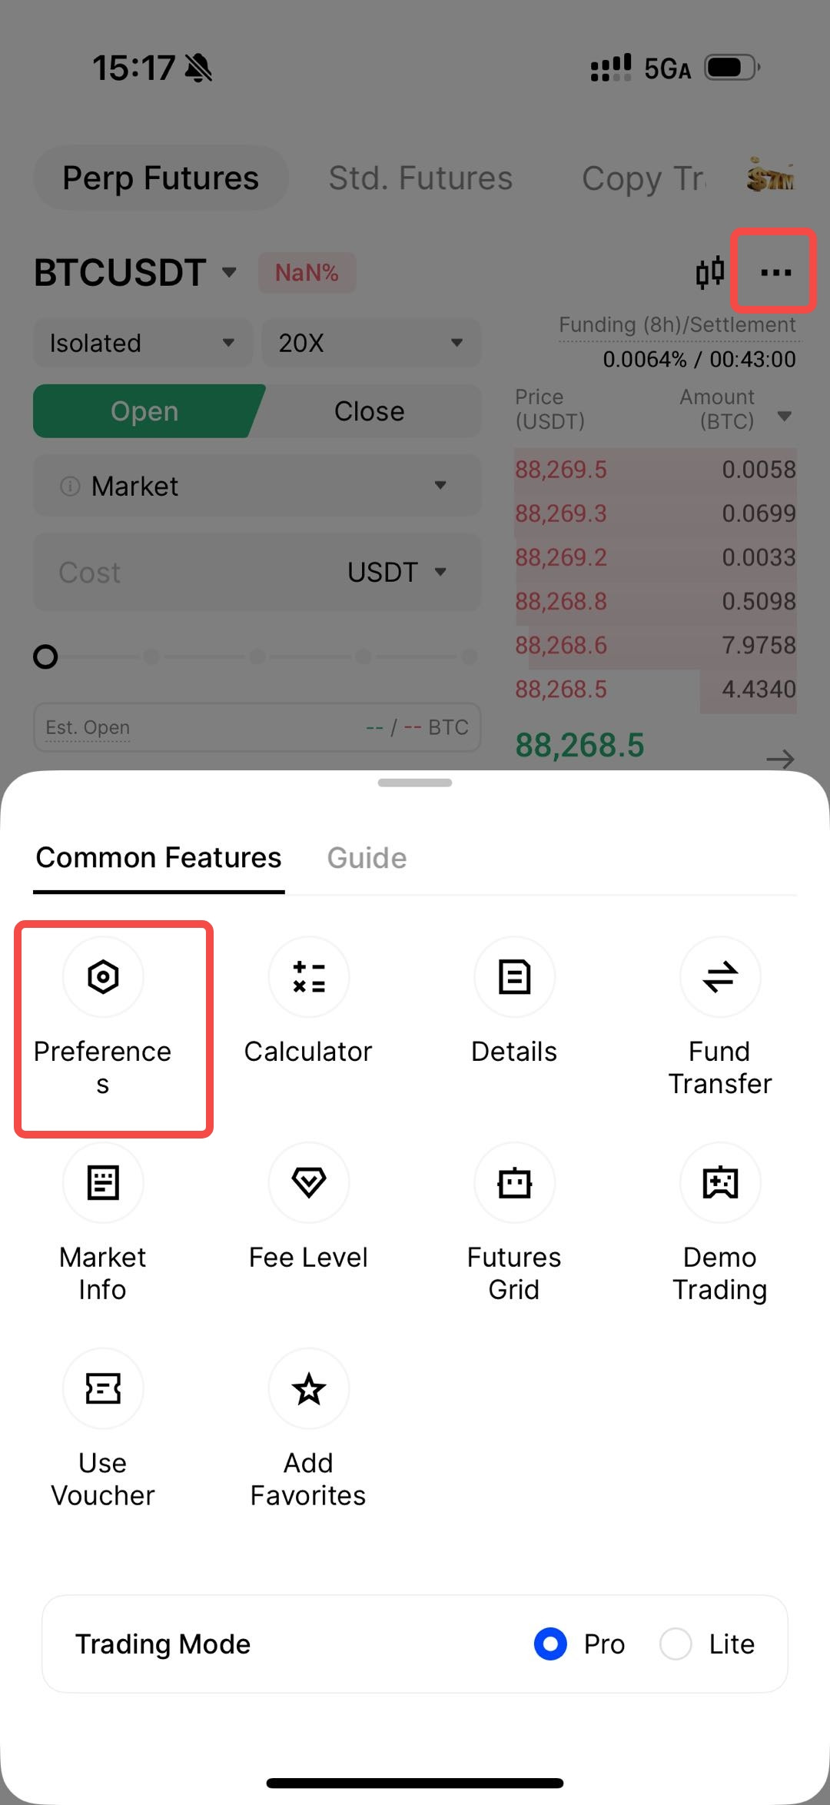The width and height of the screenshot is (830, 1805).
Task: Open the Isolated margin mode dropdown
Action: click(x=143, y=343)
